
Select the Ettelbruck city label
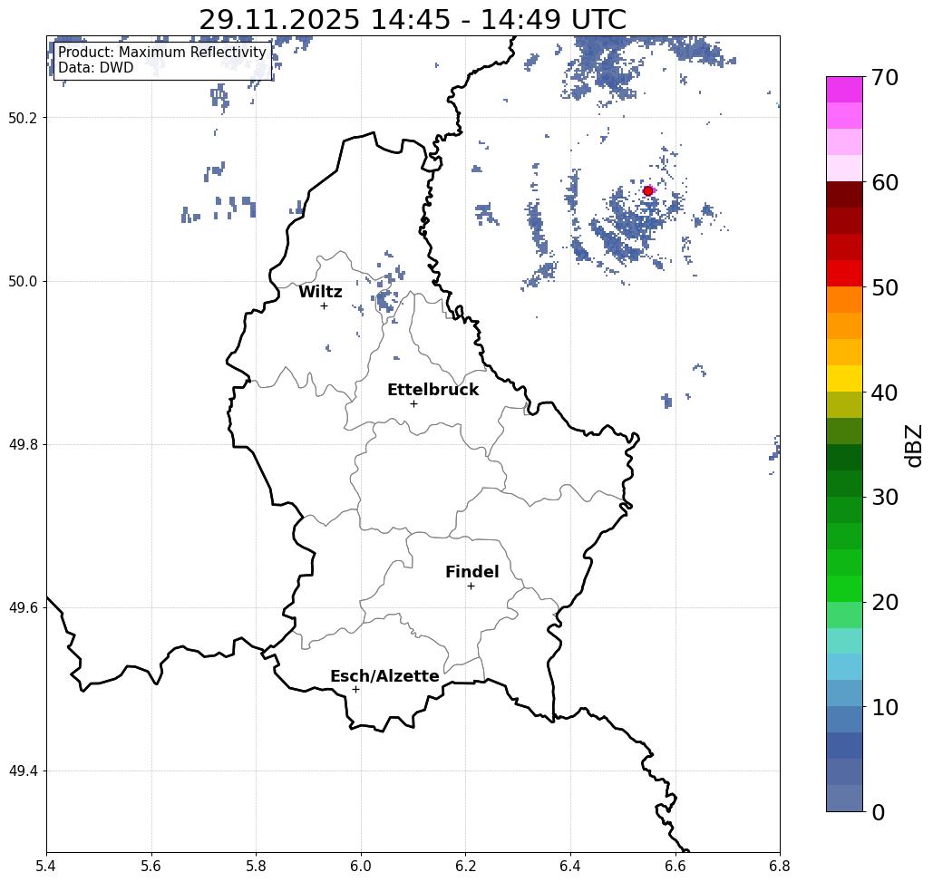(x=433, y=390)
